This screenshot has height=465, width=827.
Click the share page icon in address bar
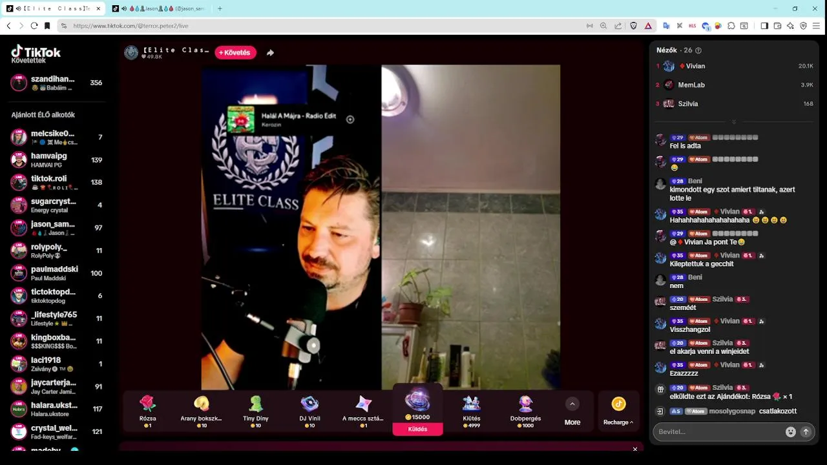click(618, 26)
